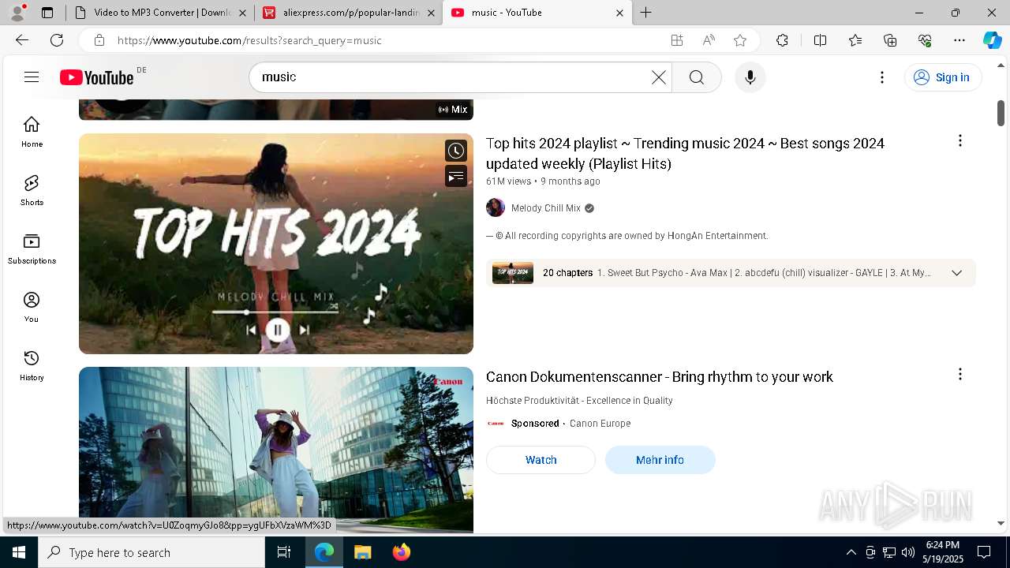Open volume control in system tray
The height and width of the screenshot is (568, 1010).
pos(908,552)
